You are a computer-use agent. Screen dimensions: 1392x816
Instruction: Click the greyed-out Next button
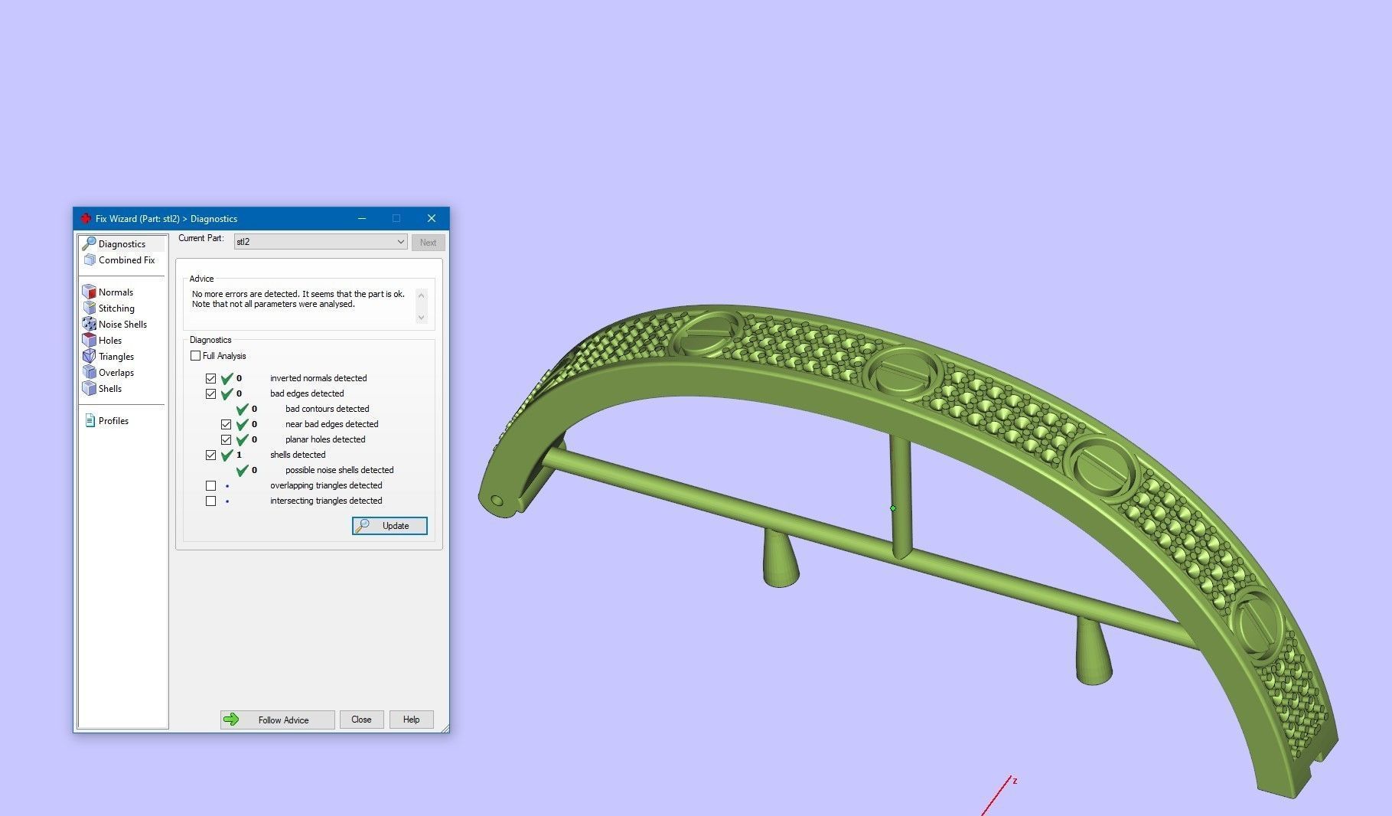point(428,243)
